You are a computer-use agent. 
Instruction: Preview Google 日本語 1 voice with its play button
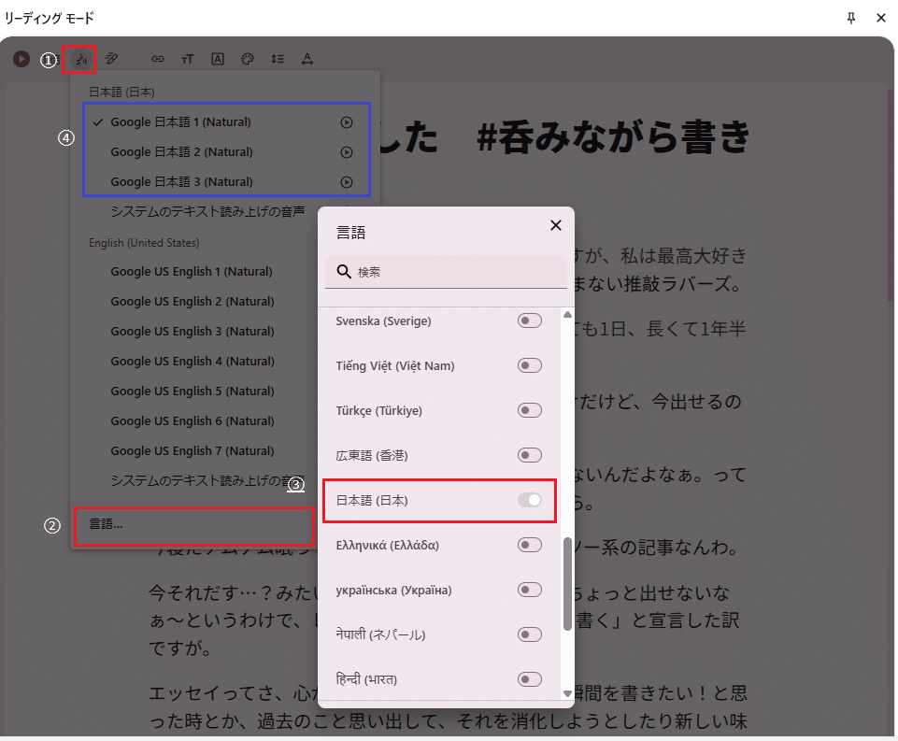point(347,121)
